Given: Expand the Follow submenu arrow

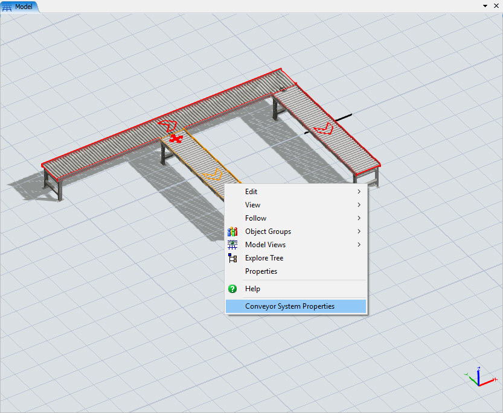Looking at the screenshot, I should [359, 218].
